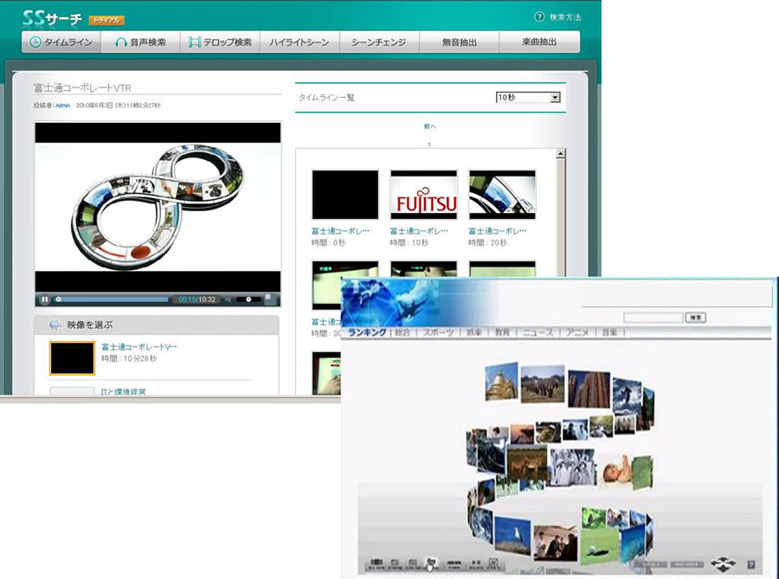Click the fullscreen icon in video player
This screenshot has width=779, height=579.
coord(269,299)
